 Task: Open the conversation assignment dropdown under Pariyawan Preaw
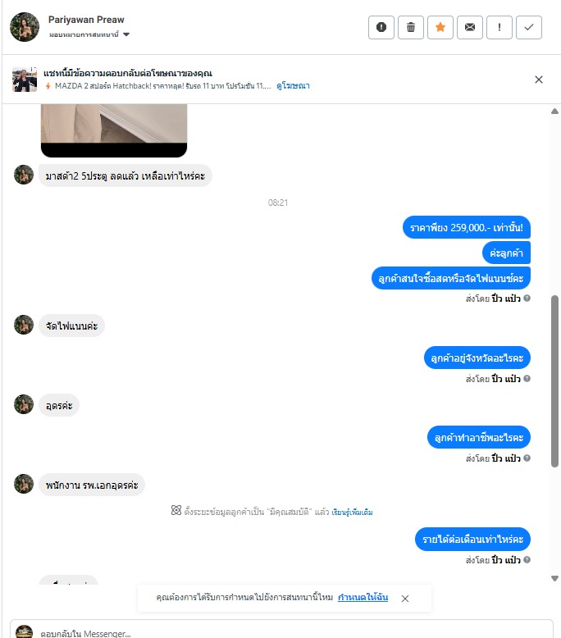pos(89,34)
